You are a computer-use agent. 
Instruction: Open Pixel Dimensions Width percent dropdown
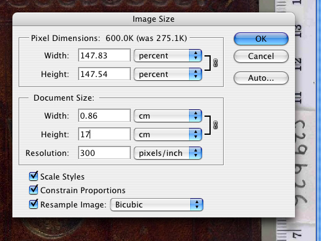pyautogui.click(x=168, y=55)
